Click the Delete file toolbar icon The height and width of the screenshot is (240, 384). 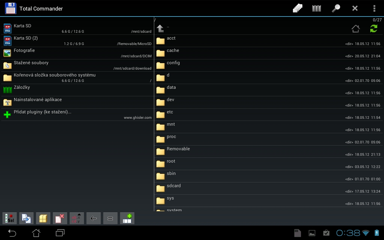[60, 218]
